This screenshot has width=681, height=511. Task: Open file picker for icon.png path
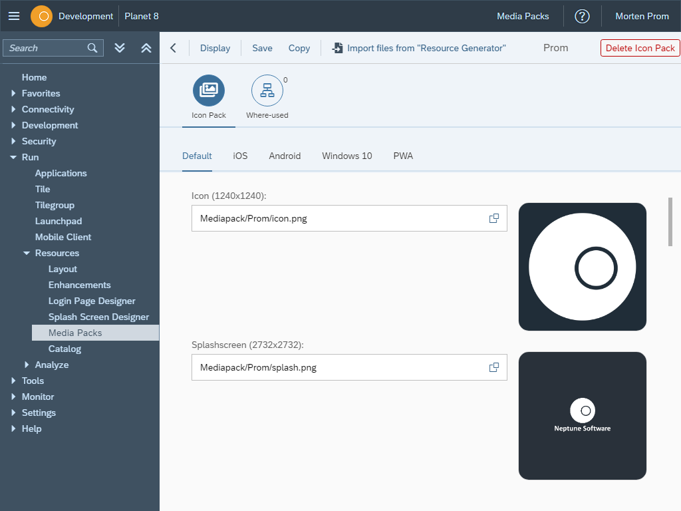click(494, 218)
